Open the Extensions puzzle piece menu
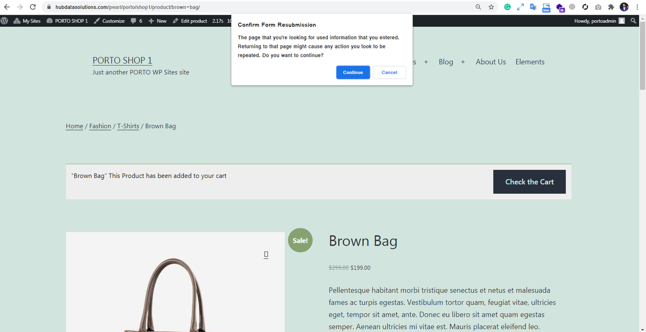646x332 pixels. point(611,7)
